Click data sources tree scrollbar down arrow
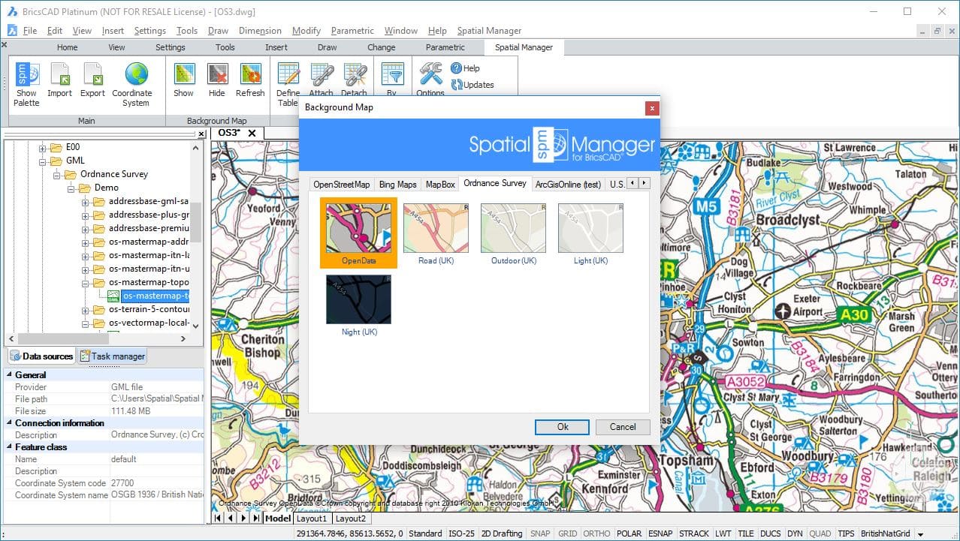Screen dimensions: 960x541 click(x=196, y=326)
